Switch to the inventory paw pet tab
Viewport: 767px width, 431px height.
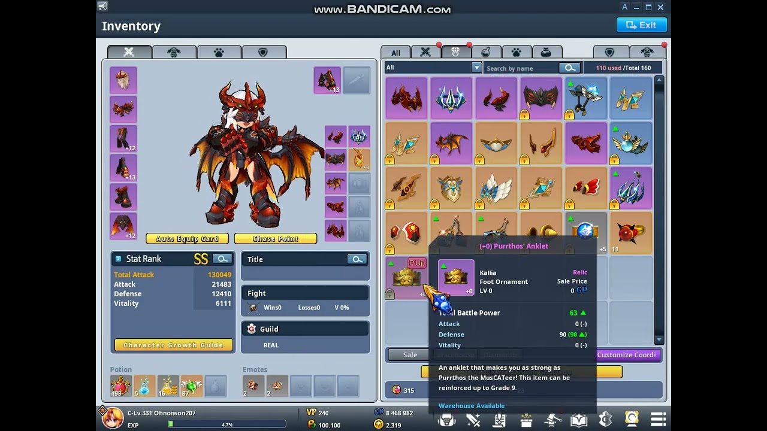(516, 53)
